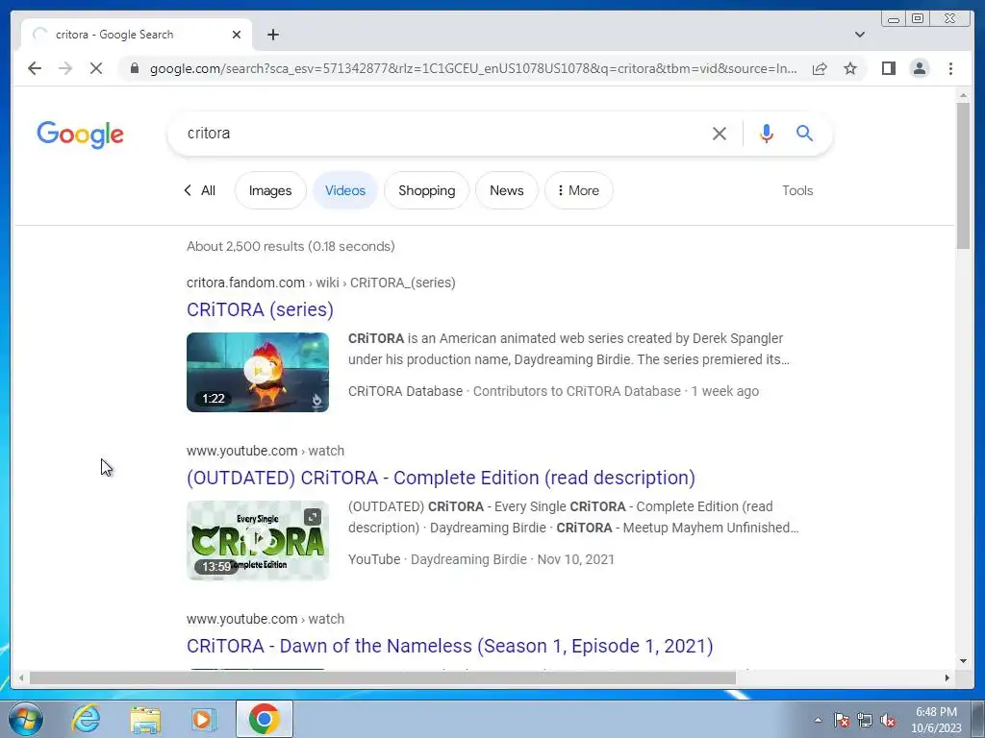Launch Internet Explorer from taskbar
985x738 pixels.
86,719
